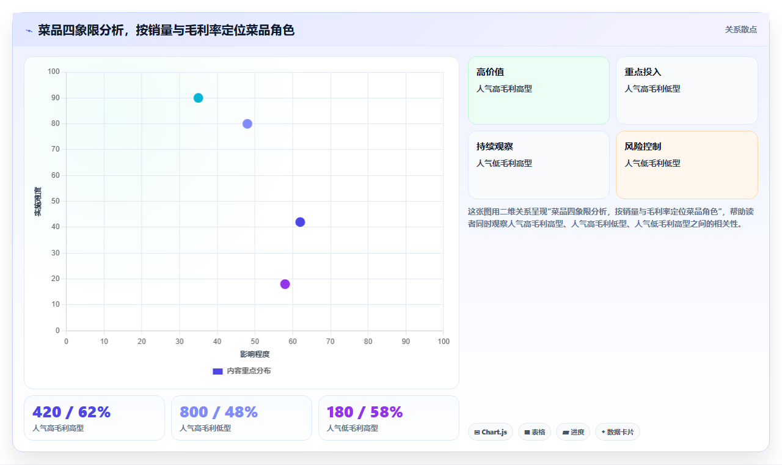Click the 影响程度 x-axis title
The width and height of the screenshot is (782, 465).
pos(255,354)
